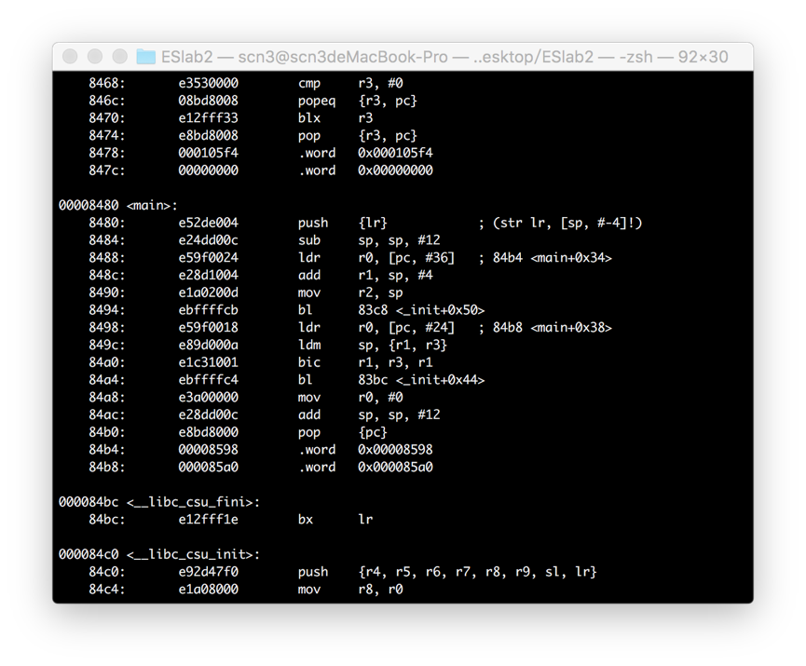Click the comment '84b8 <main+0x38>'
The image size is (806, 666).
pyautogui.click(x=553, y=328)
